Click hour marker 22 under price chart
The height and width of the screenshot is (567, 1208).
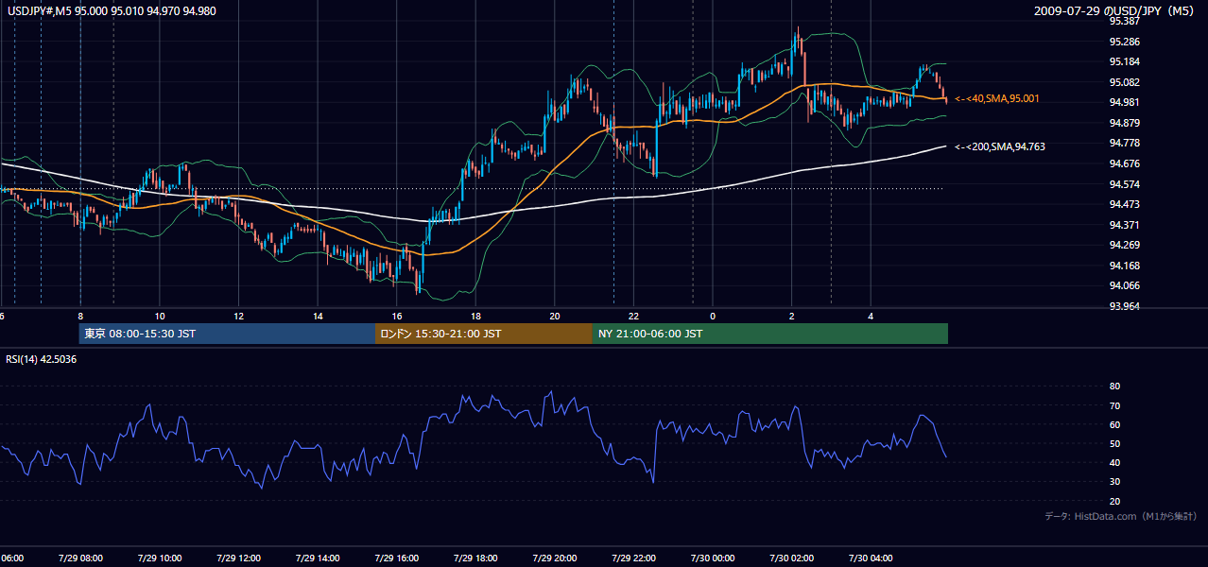[x=634, y=316]
